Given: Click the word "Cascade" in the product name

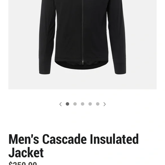Looking at the screenshot, I should [65, 139].
